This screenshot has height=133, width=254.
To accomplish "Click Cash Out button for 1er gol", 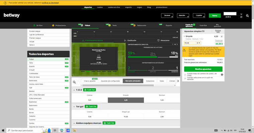I will click(x=91, y=106).
